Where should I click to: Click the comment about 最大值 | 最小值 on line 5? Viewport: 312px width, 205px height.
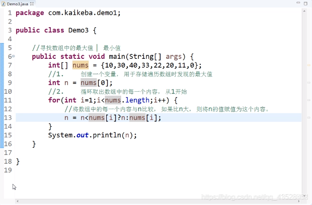76,48
